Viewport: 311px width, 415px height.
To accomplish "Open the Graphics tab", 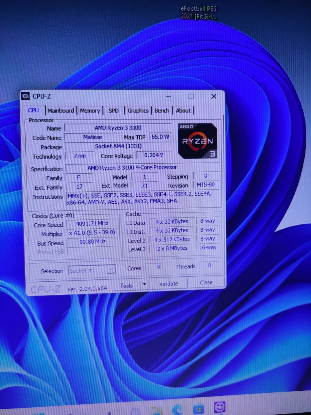I will point(138,111).
